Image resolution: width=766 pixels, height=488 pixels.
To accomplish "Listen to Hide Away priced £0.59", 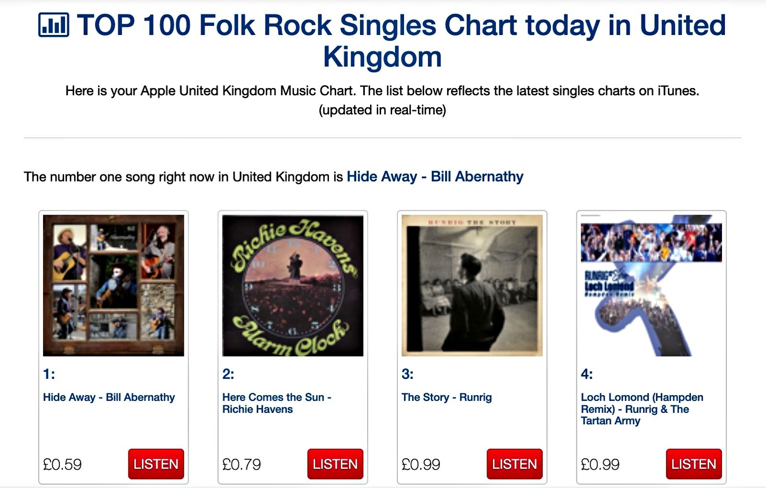I will [156, 464].
